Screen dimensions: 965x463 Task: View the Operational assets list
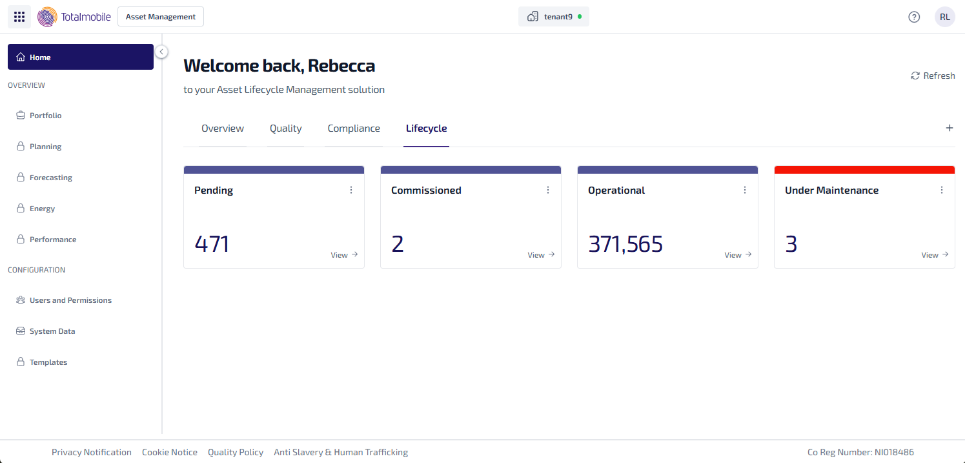coord(738,255)
